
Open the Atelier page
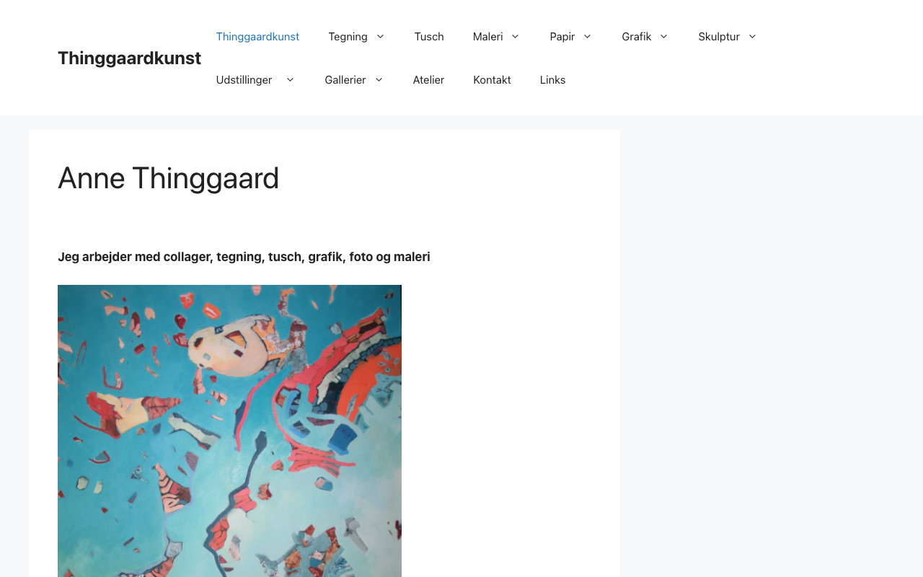(428, 79)
